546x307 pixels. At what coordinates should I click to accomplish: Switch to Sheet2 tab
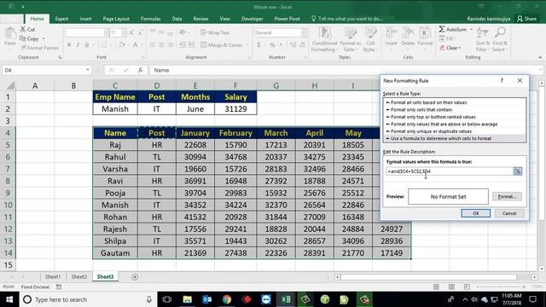79,276
